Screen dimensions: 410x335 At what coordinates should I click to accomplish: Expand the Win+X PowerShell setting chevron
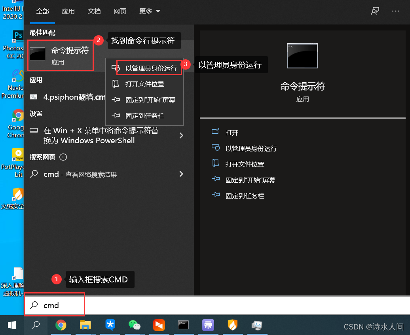[x=181, y=135]
